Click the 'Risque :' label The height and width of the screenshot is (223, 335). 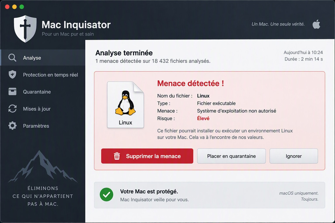(166, 118)
